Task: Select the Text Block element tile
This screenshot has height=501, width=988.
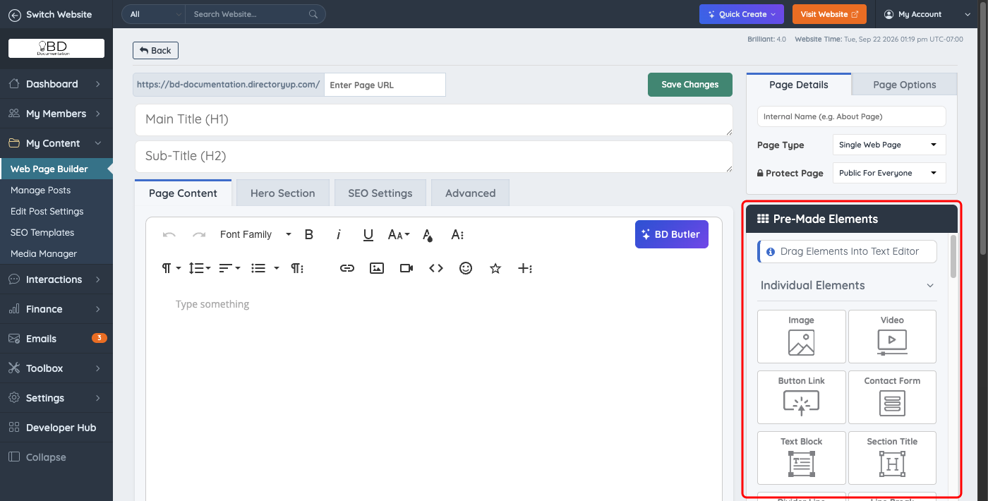Action: point(801,457)
